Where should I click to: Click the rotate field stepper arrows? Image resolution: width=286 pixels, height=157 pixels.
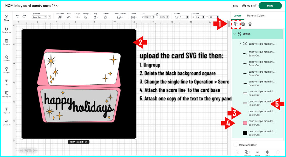click(x=187, y=17)
